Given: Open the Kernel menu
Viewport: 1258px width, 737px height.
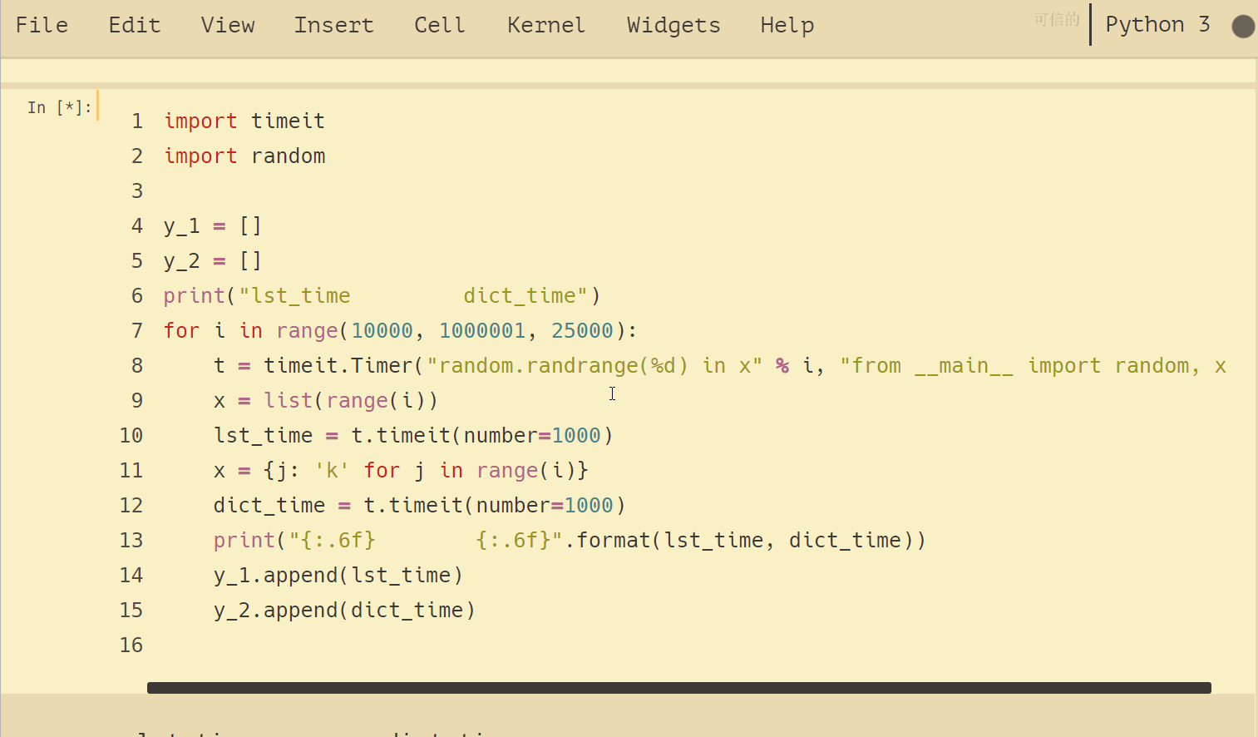Looking at the screenshot, I should (545, 25).
